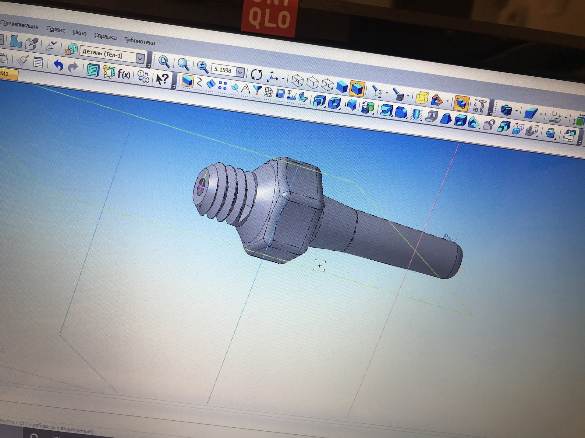Click the Undo arrow icon

[58, 65]
